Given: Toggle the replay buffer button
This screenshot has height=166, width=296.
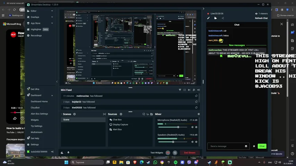Looking at the screenshot, I should [x=175, y=153].
